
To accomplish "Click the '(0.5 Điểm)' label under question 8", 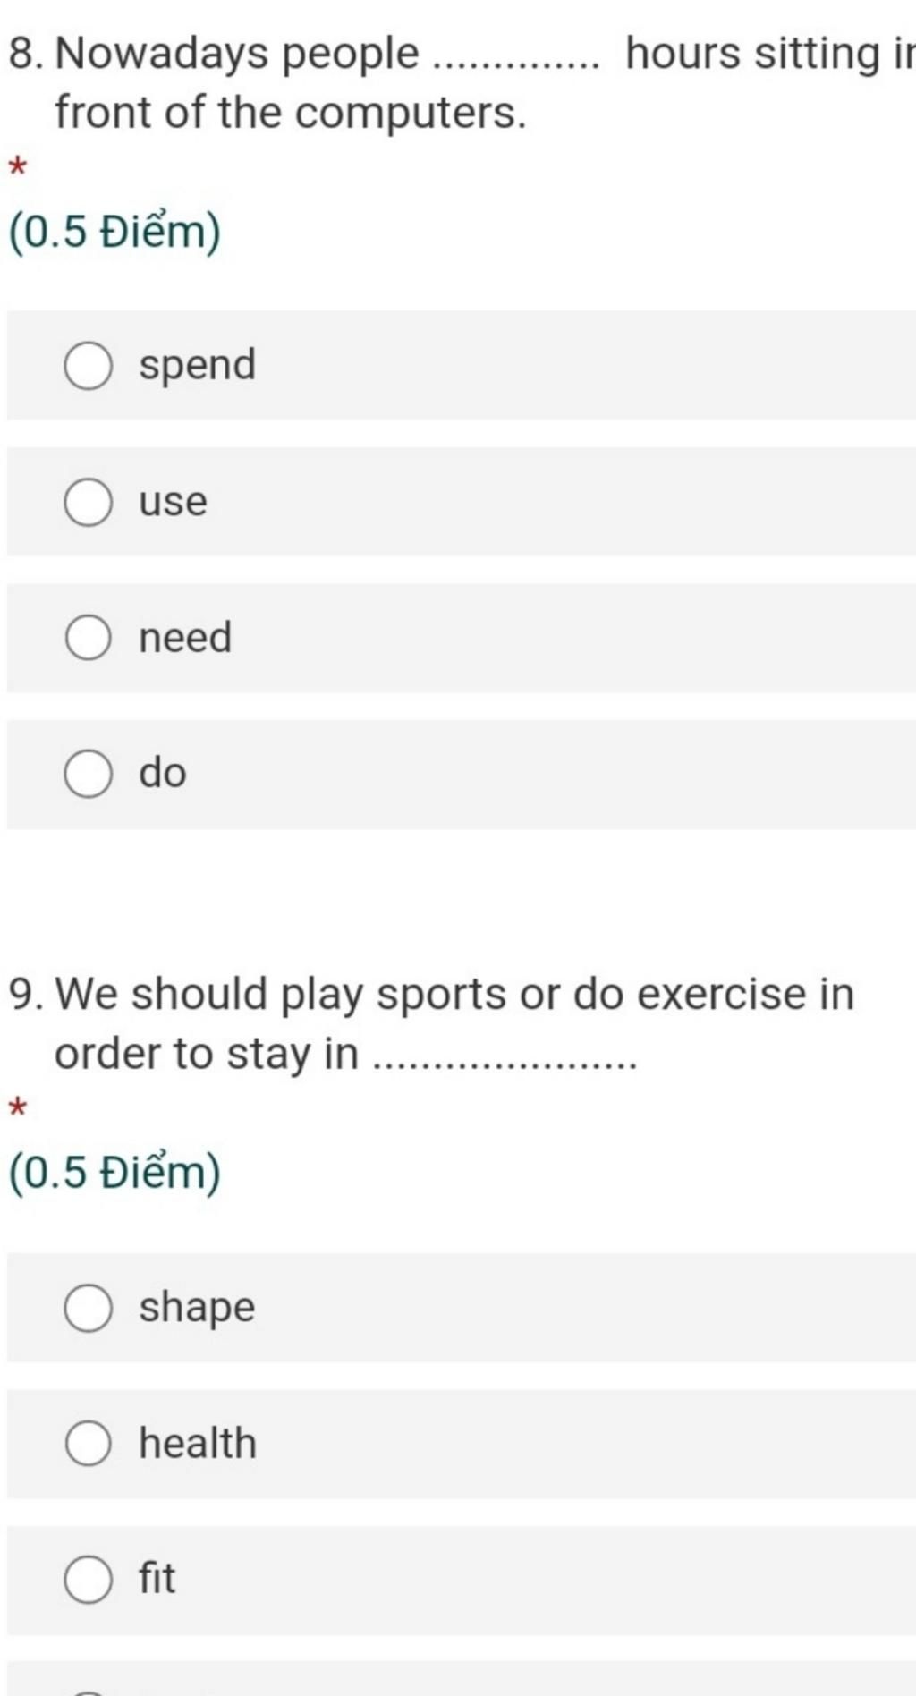I will [114, 233].
